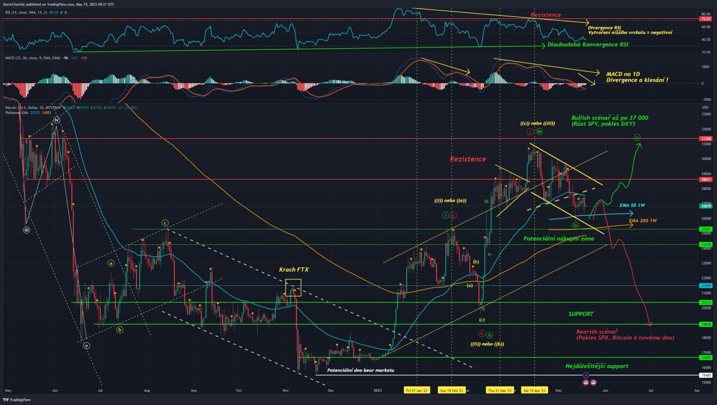717x405 pixels.
Task: Click the 26839 current price label
Action: pos(706,206)
